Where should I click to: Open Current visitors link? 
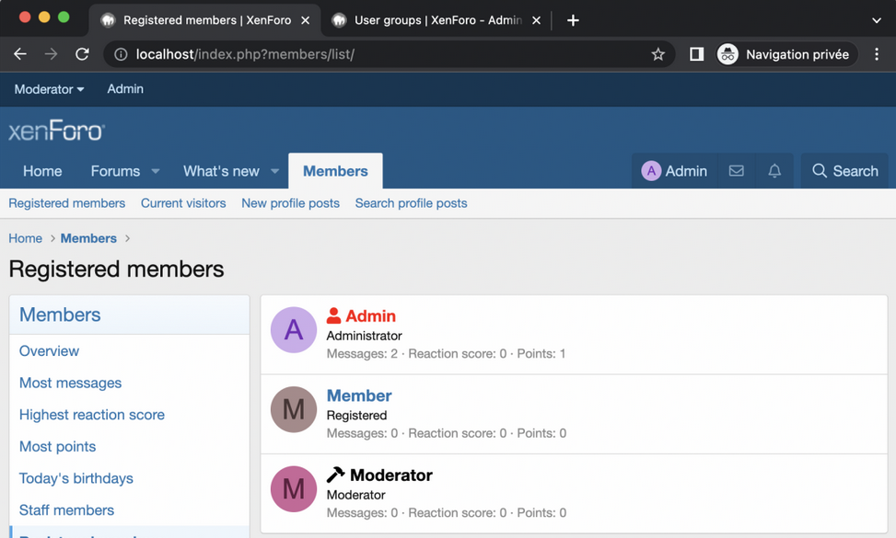click(x=183, y=203)
